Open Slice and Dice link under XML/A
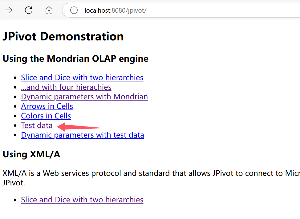Viewport: 300px width, 219px height. 82,200
